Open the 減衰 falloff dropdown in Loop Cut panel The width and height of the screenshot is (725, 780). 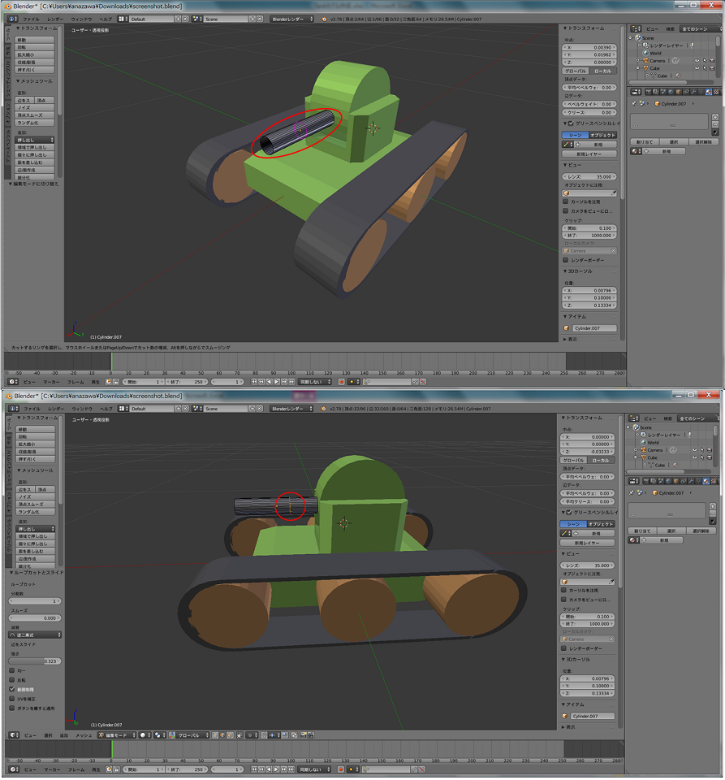point(34,635)
